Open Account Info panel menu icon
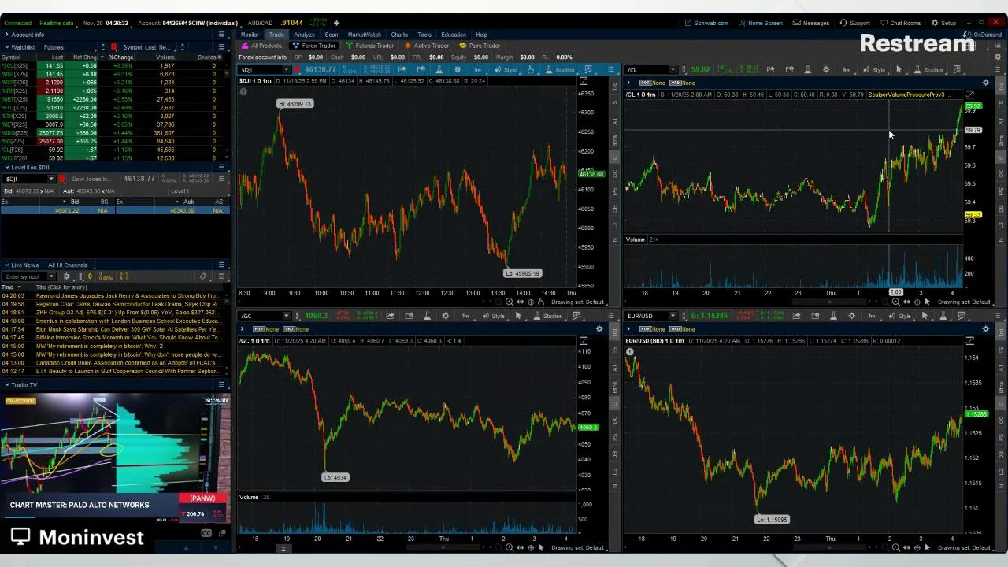The image size is (1008, 567). coord(222,35)
